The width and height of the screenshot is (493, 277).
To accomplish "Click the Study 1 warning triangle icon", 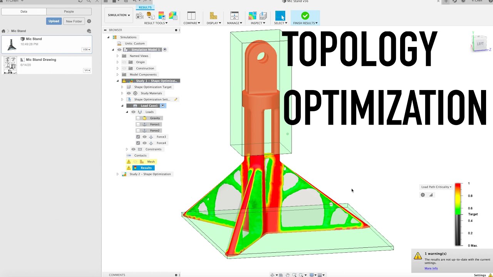I will pos(124,81).
